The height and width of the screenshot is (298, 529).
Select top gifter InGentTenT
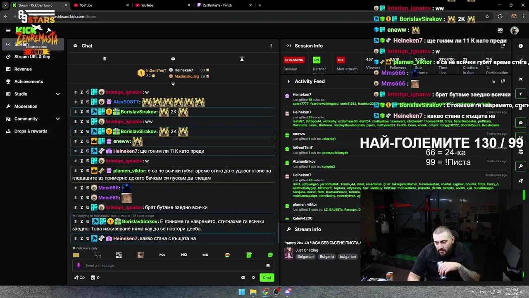pyautogui.click(x=156, y=71)
